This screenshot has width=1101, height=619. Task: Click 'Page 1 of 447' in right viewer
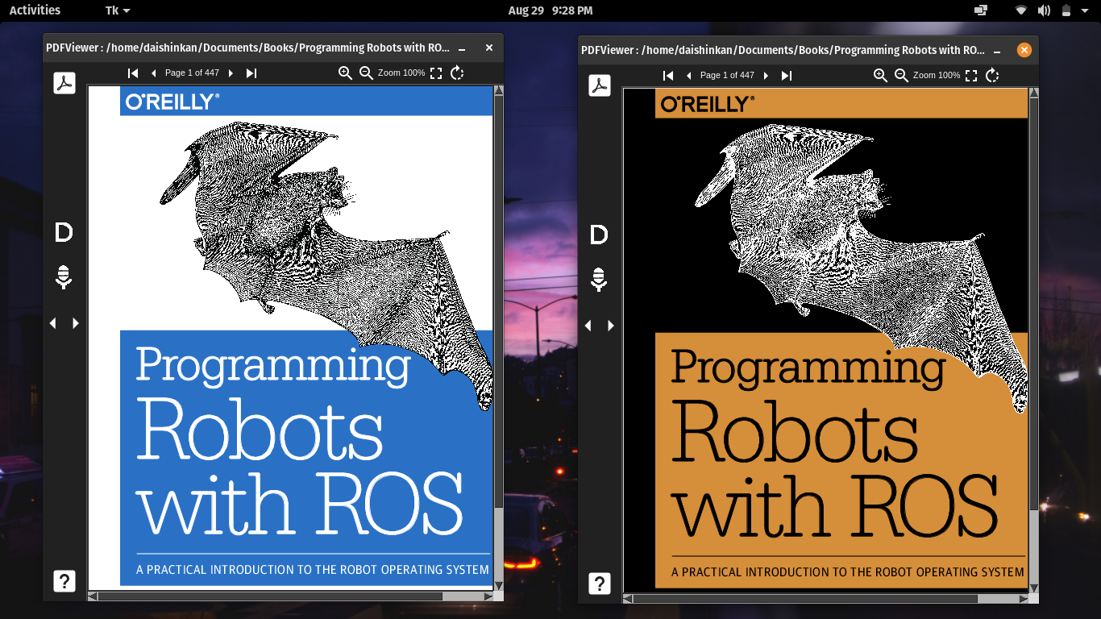727,75
